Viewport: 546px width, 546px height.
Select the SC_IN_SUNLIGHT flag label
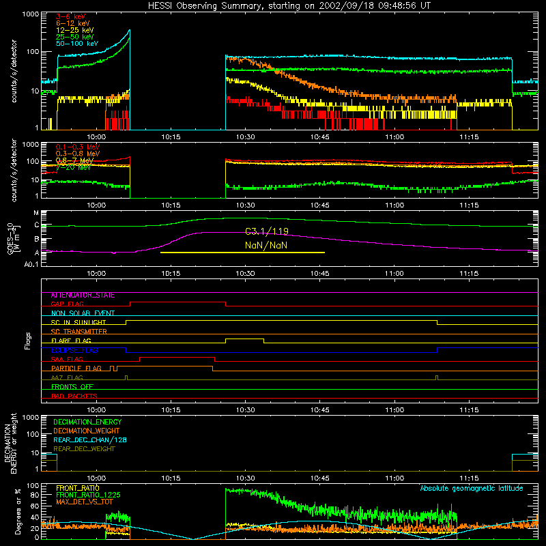coord(78,322)
